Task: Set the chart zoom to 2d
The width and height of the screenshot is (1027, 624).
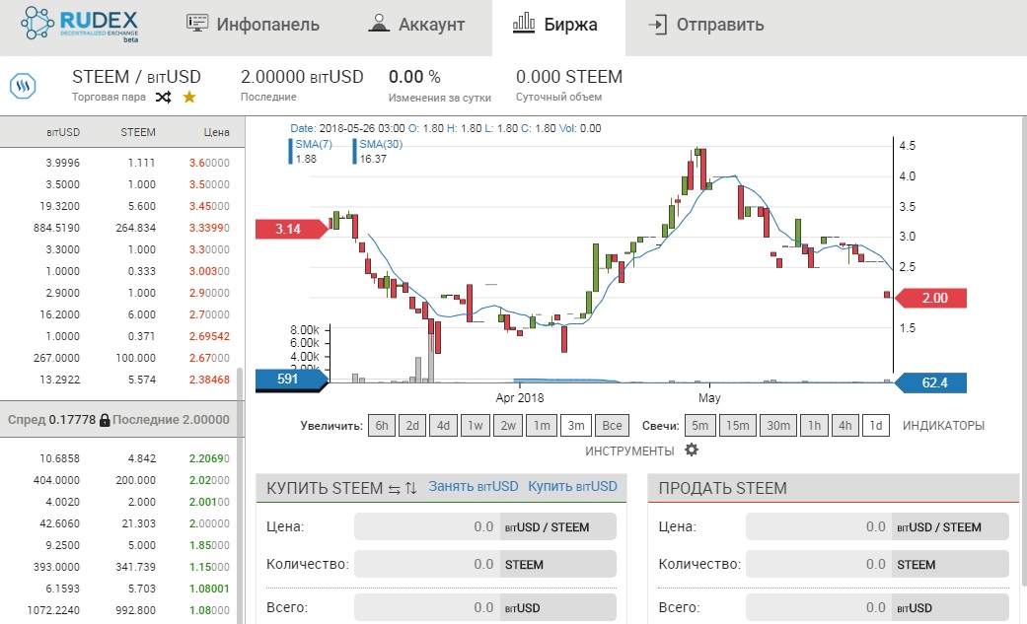Action: [412, 426]
